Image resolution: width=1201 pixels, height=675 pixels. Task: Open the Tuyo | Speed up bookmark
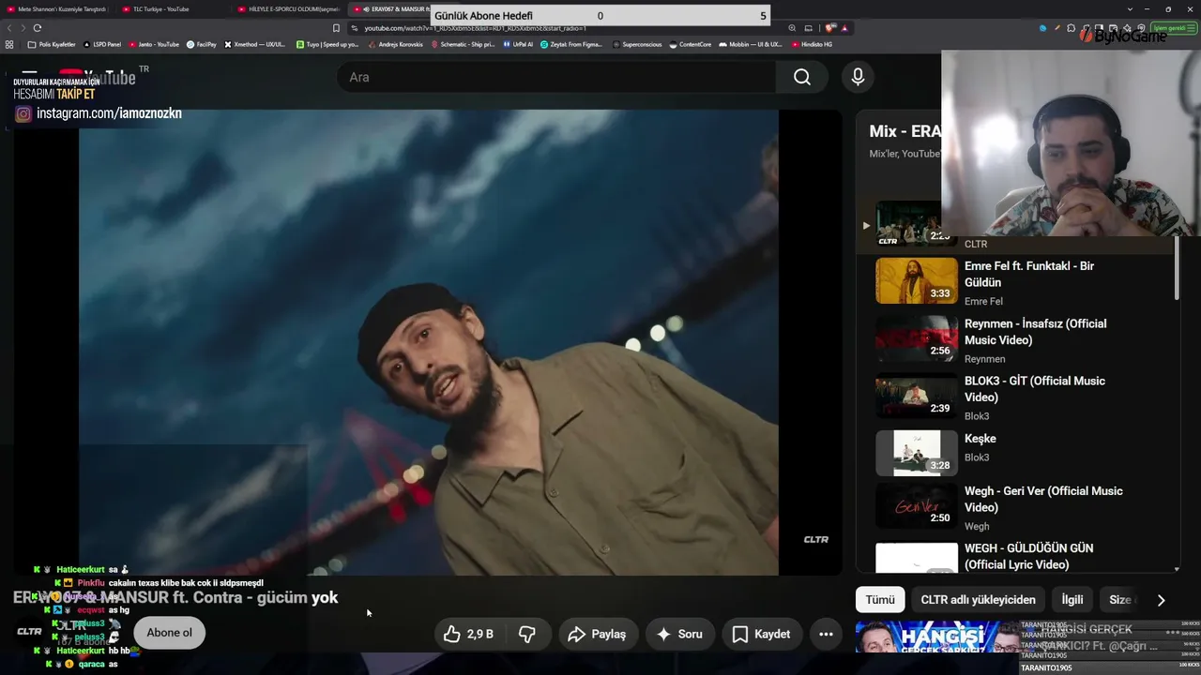coord(327,44)
